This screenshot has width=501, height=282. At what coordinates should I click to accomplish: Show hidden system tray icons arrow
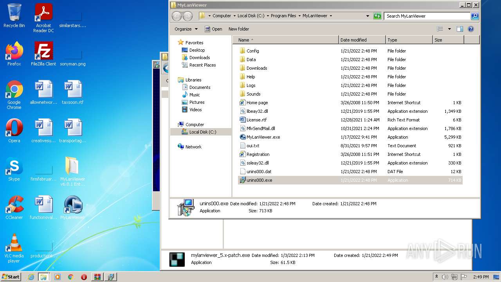click(437, 277)
